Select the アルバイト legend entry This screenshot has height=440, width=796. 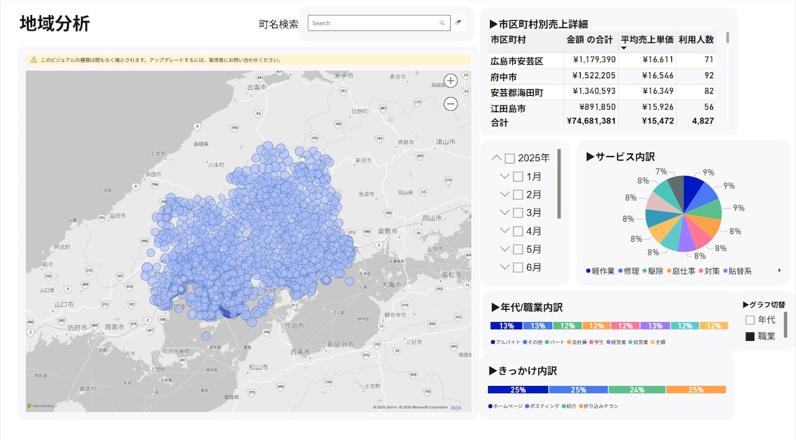(506, 342)
